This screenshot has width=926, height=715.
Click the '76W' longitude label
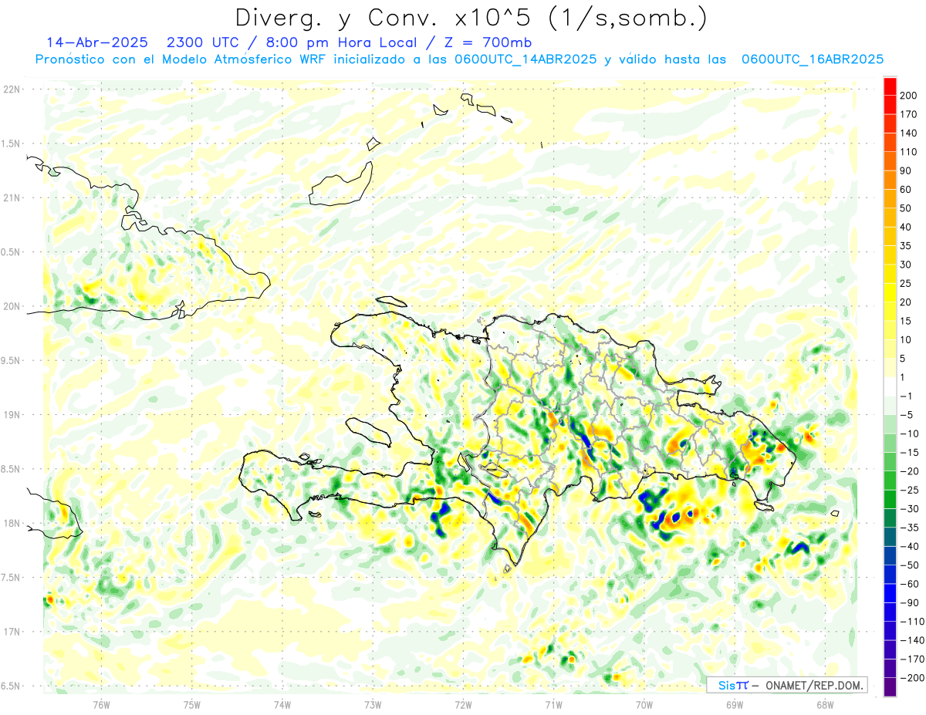coord(101,704)
